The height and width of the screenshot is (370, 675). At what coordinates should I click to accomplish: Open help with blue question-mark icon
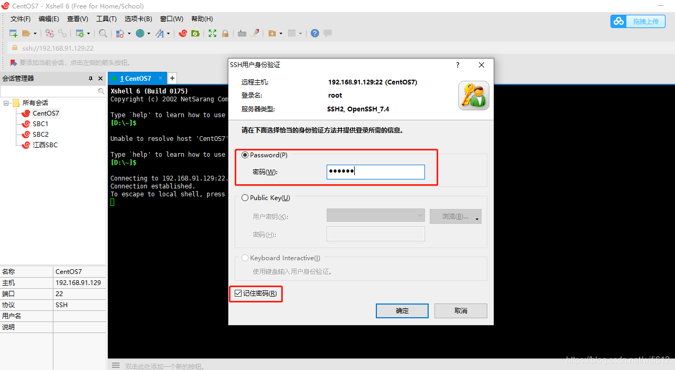point(315,33)
